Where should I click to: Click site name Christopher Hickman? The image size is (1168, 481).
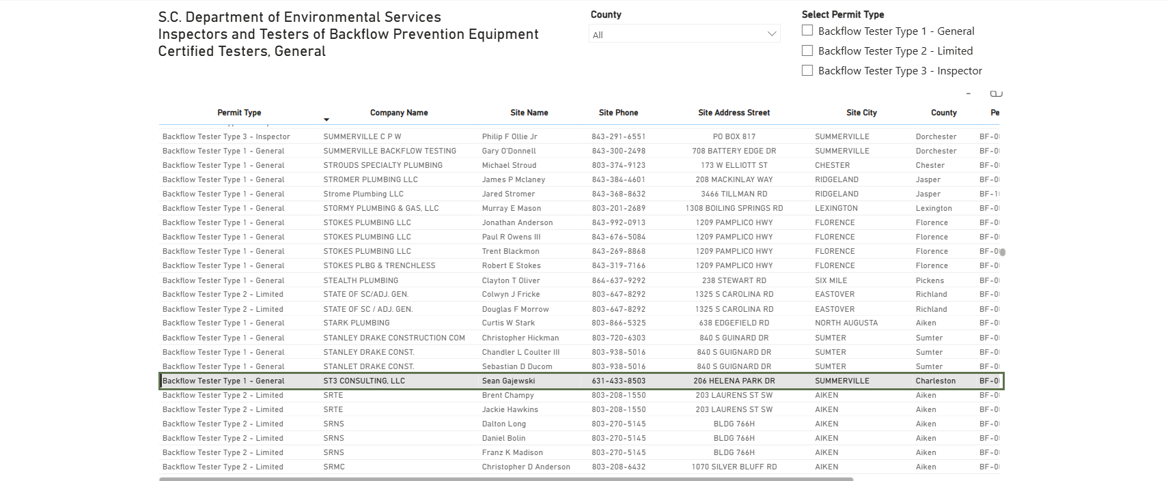[520, 338]
